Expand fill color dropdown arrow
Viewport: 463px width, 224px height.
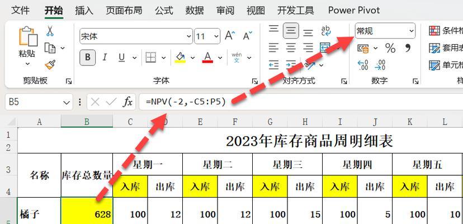[x=192, y=58]
